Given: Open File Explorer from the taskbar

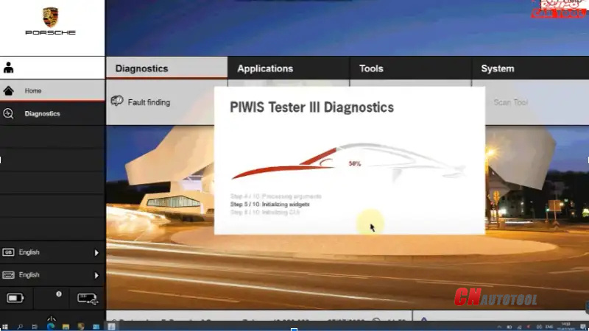Looking at the screenshot, I should pos(66,327).
